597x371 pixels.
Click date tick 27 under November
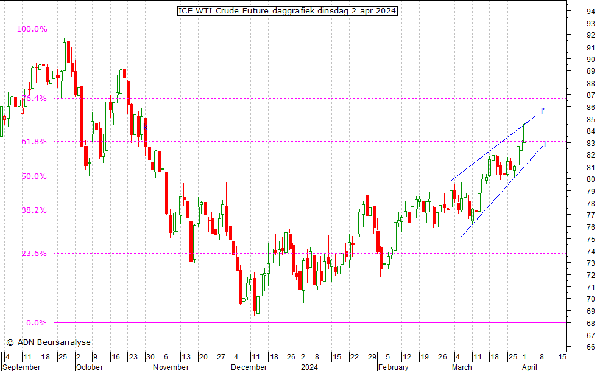coord(221,357)
